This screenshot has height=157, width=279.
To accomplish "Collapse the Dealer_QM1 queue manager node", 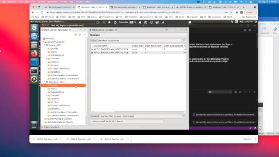I will click(45, 45).
